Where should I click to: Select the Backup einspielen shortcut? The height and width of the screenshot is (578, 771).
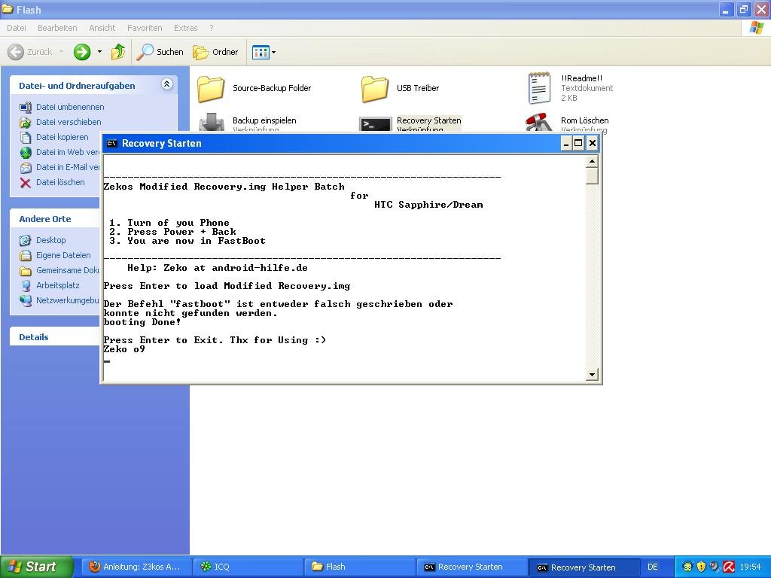247,123
